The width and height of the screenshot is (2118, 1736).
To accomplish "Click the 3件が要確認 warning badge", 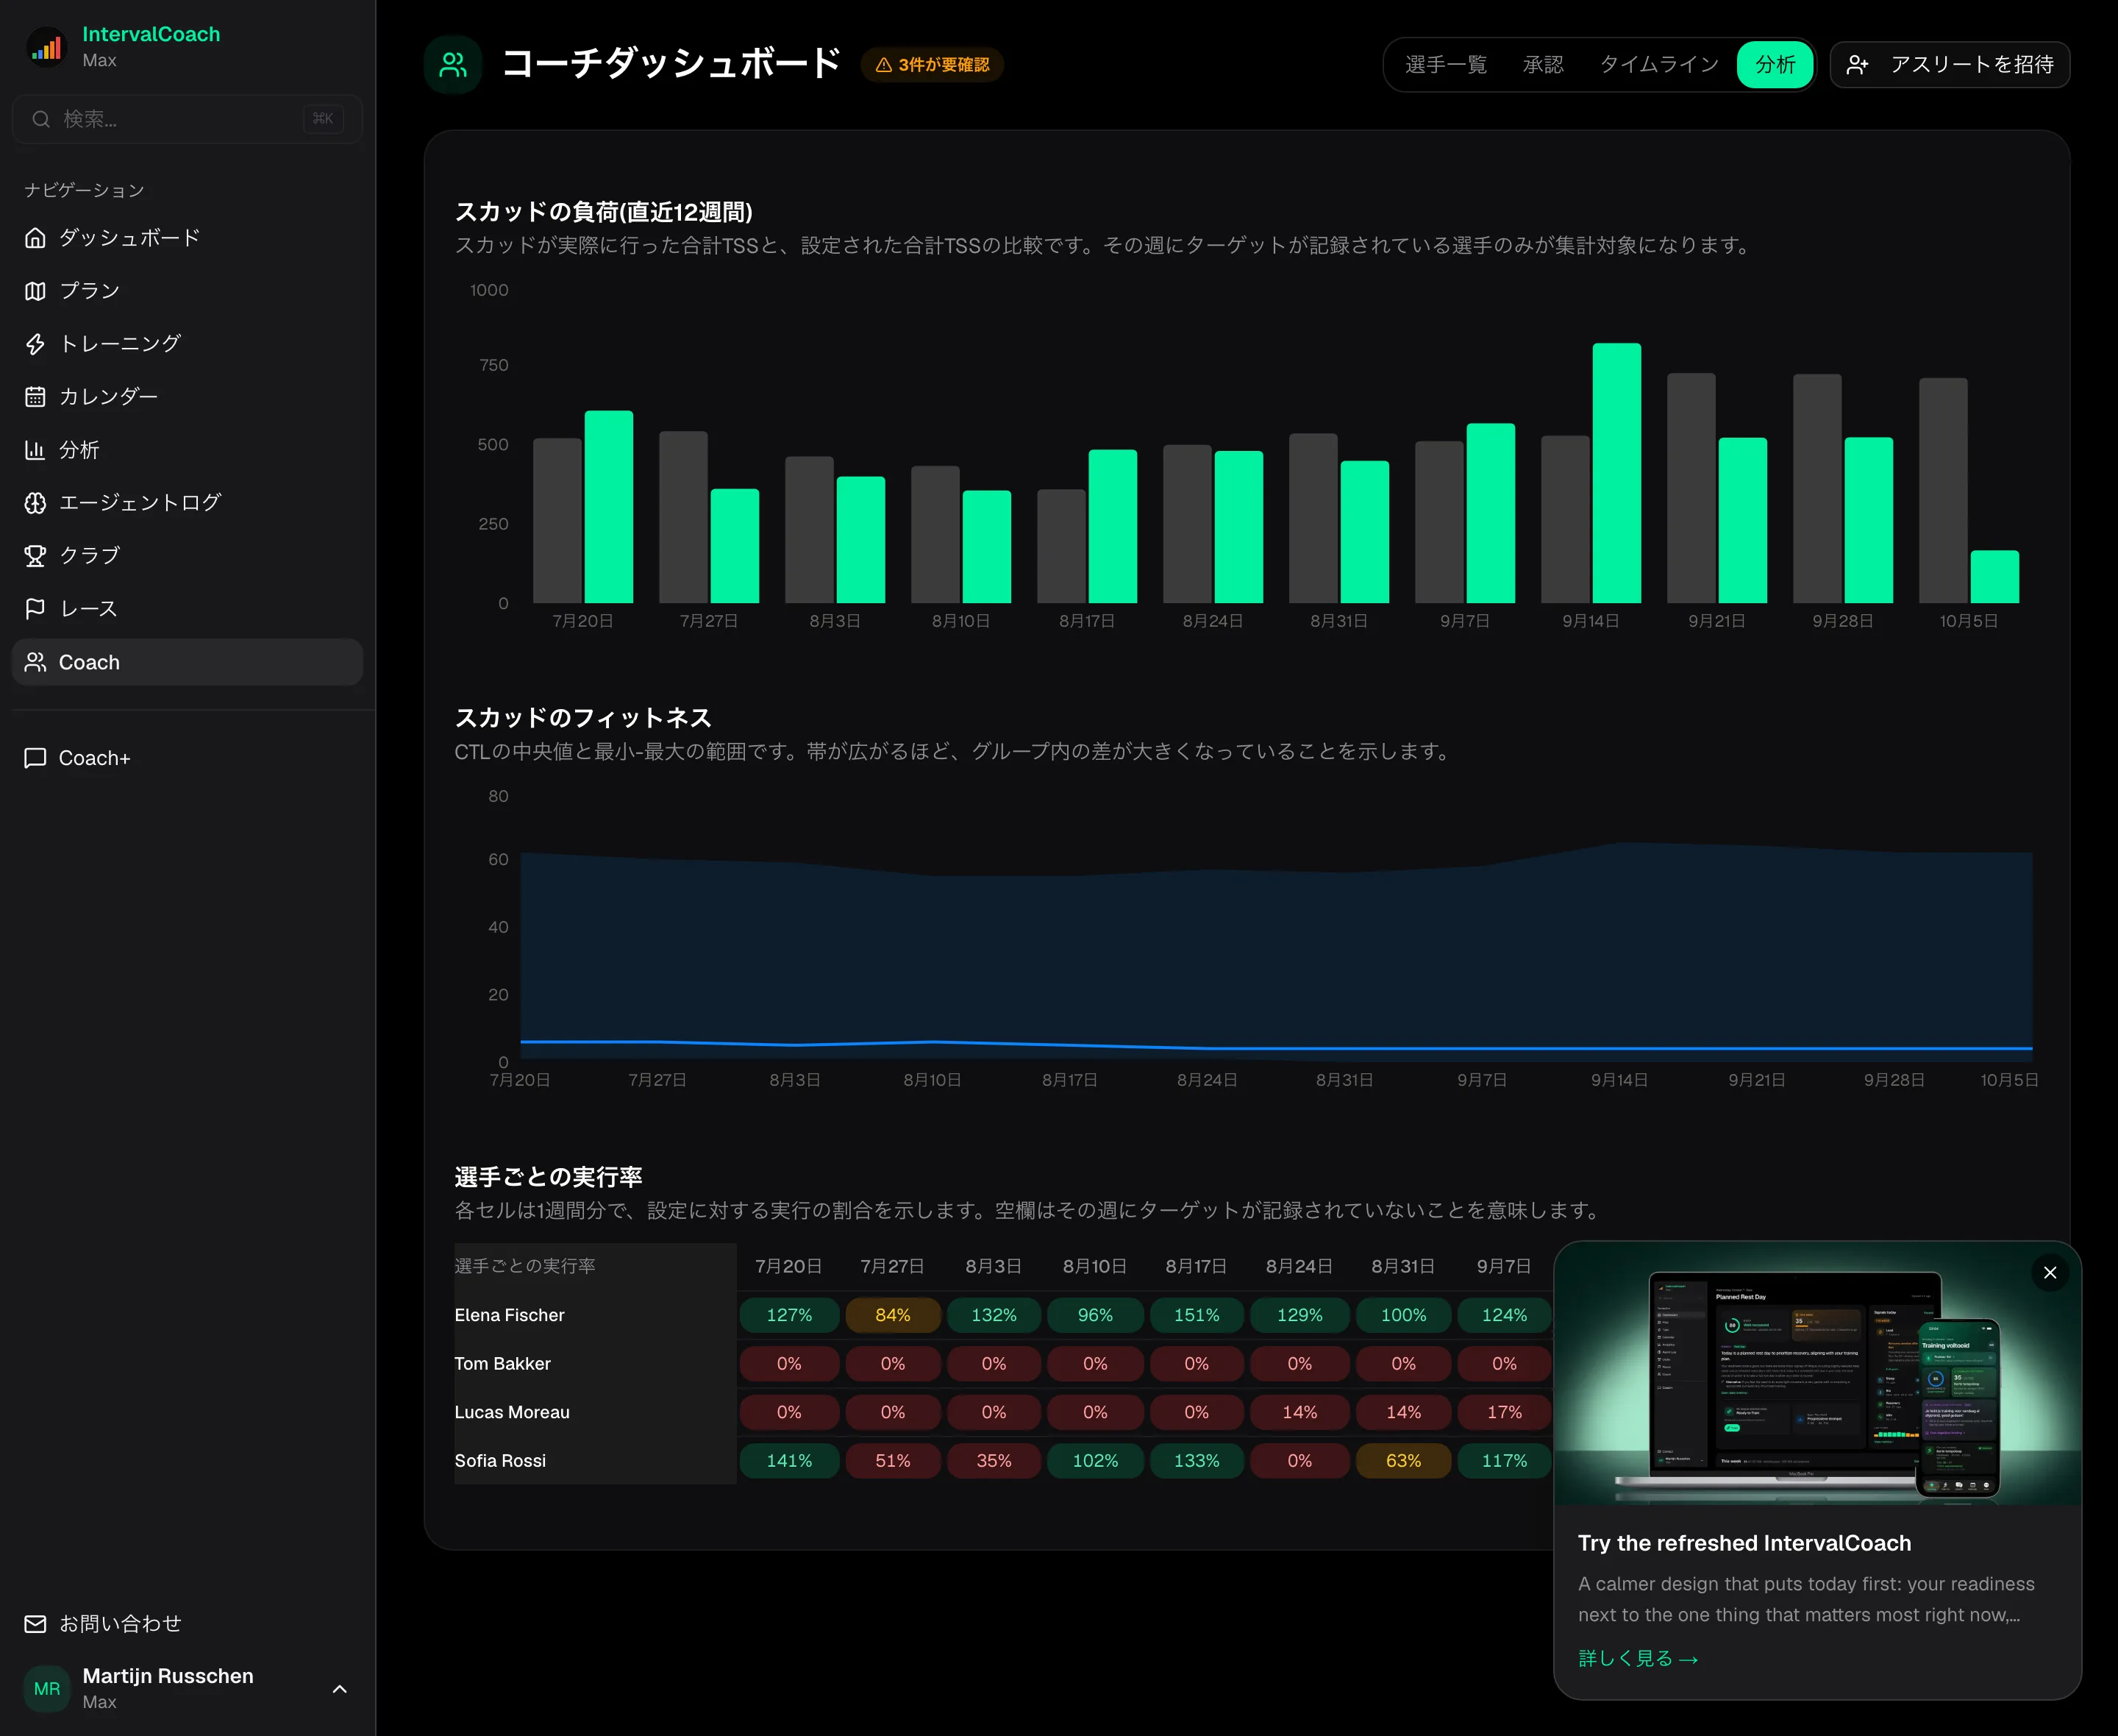I will [x=933, y=65].
